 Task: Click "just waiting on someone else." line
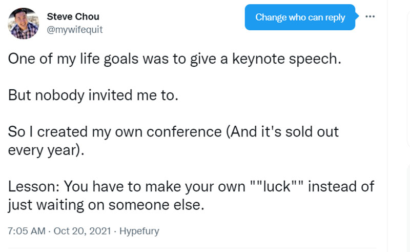[x=106, y=204]
